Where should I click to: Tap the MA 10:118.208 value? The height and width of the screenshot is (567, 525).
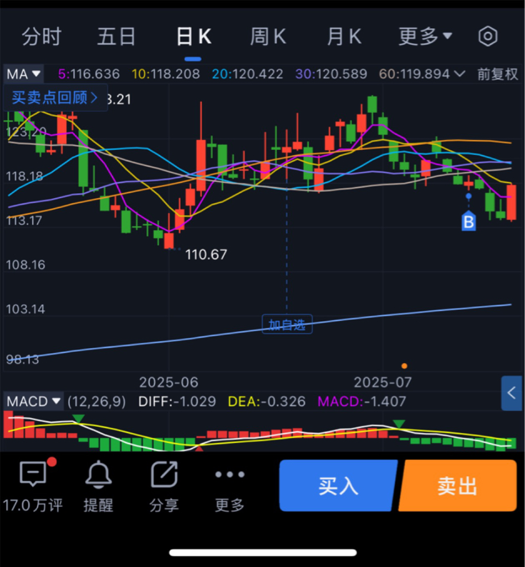click(x=166, y=74)
